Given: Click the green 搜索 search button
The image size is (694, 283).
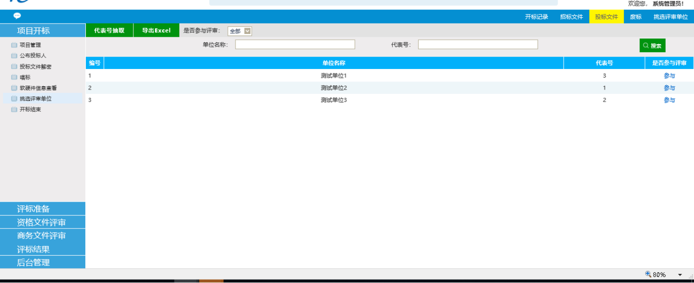Looking at the screenshot, I should click(x=652, y=46).
